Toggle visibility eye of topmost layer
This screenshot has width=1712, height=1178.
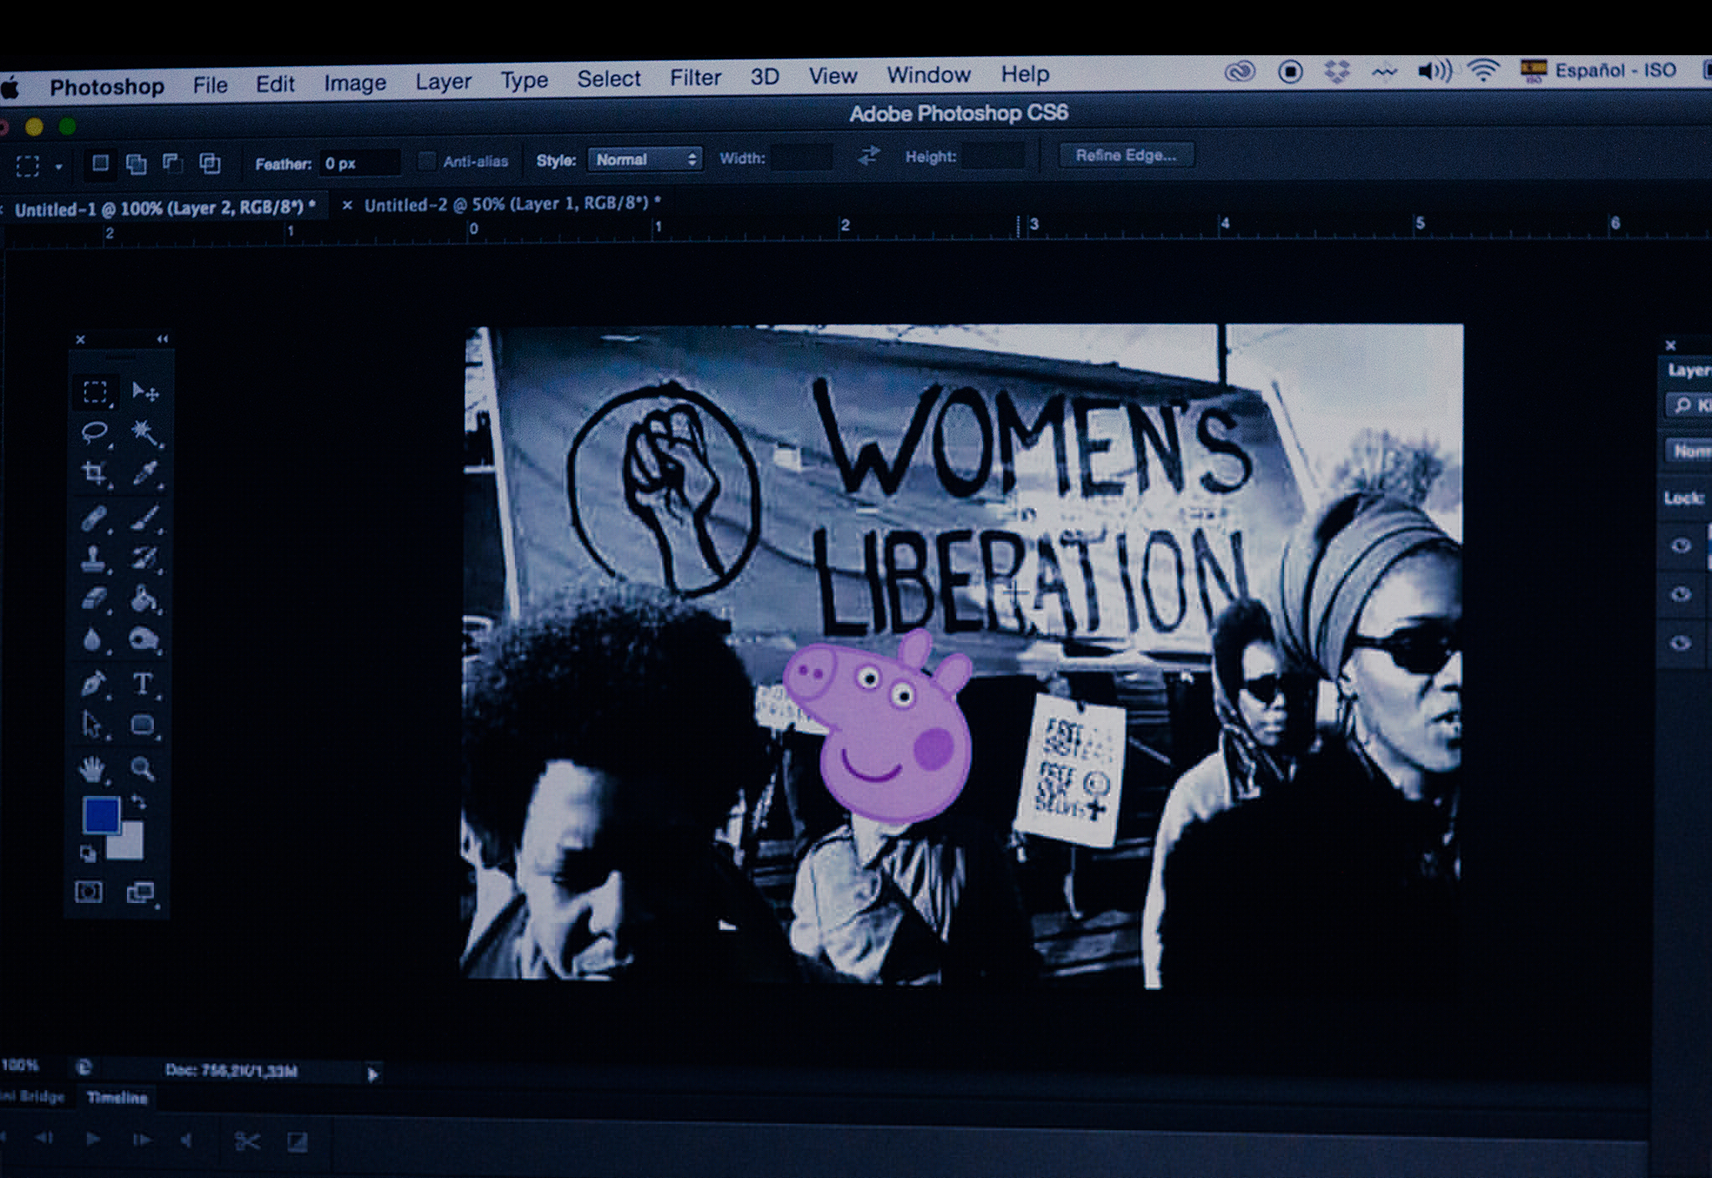[1681, 545]
